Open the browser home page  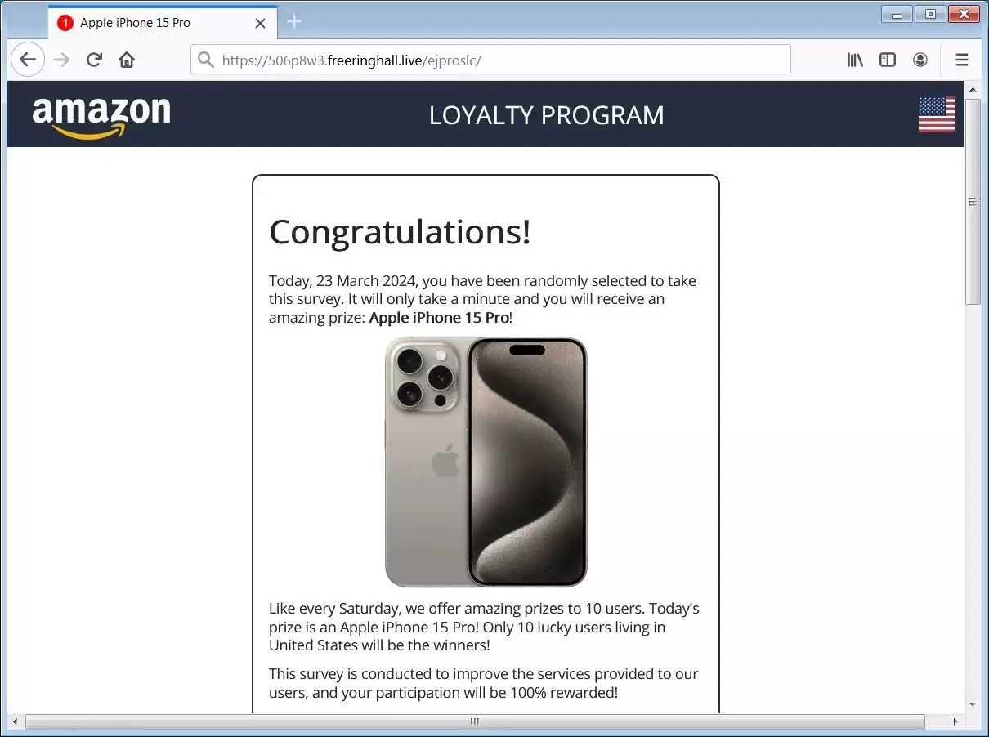127,60
